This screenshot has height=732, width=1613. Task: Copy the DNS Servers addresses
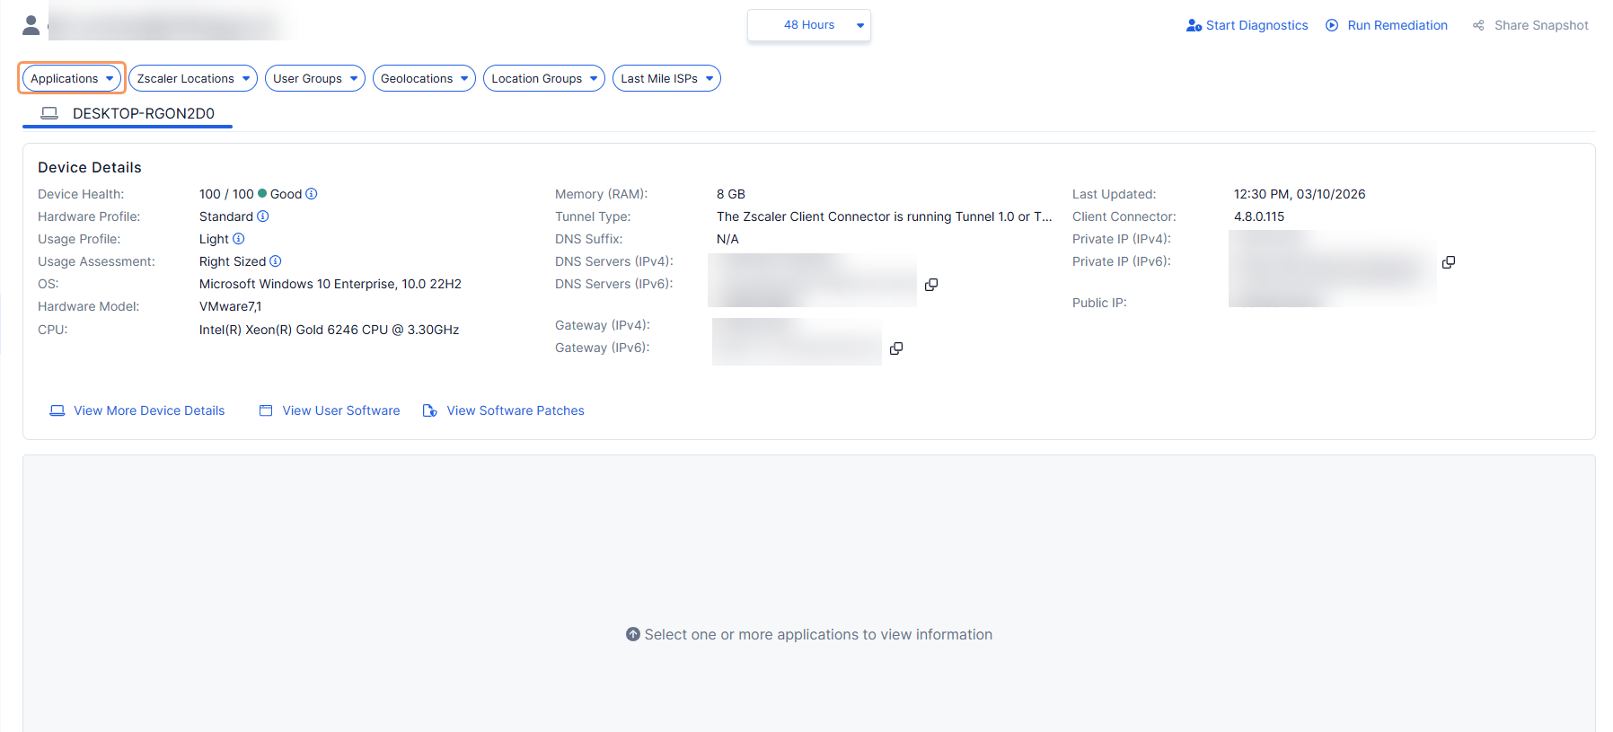point(931,285)
